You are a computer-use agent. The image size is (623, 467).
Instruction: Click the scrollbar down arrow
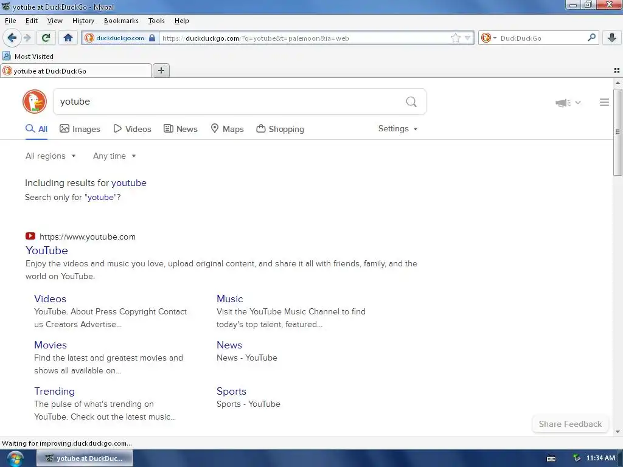click(618, 432)
